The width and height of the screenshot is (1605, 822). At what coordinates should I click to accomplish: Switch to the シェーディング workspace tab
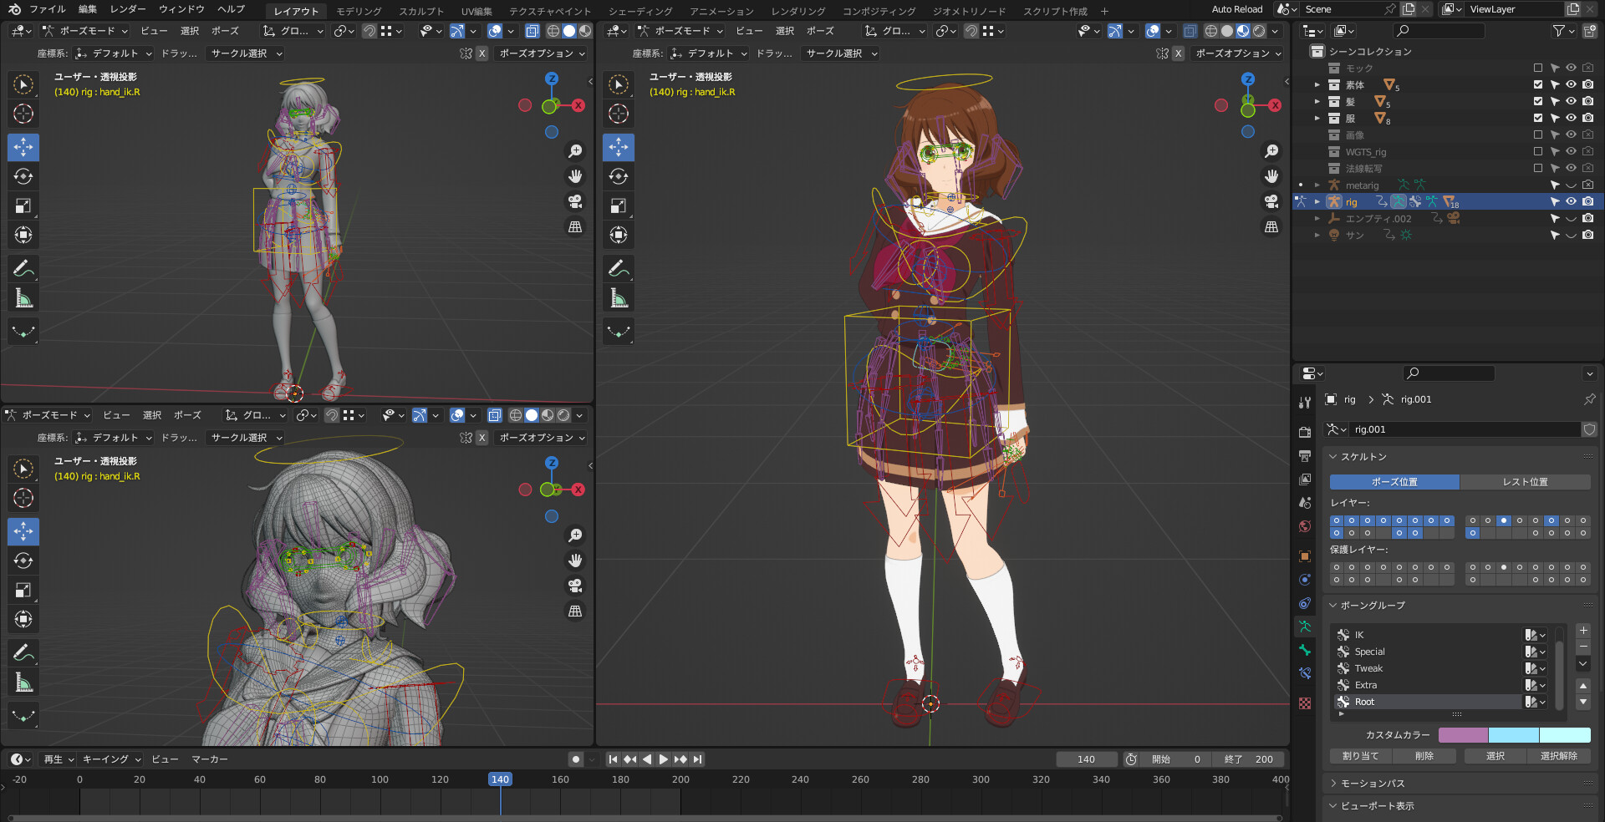(x=640, y=11)
